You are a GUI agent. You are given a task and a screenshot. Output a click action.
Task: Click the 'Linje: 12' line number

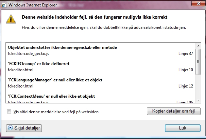coord(186,86)
